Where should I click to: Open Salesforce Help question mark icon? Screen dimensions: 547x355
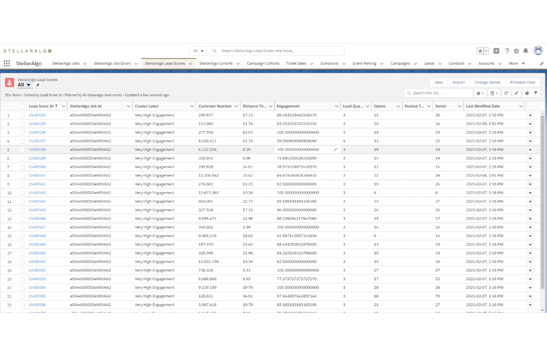point(507,51)
